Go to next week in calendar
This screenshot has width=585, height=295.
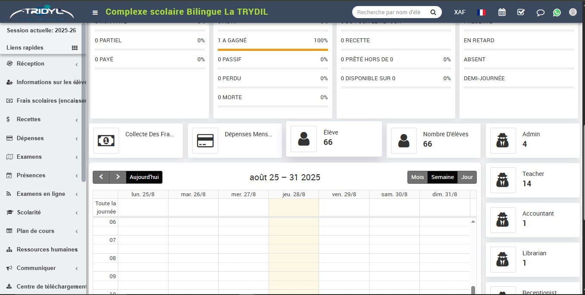click(x=118, y=177)
